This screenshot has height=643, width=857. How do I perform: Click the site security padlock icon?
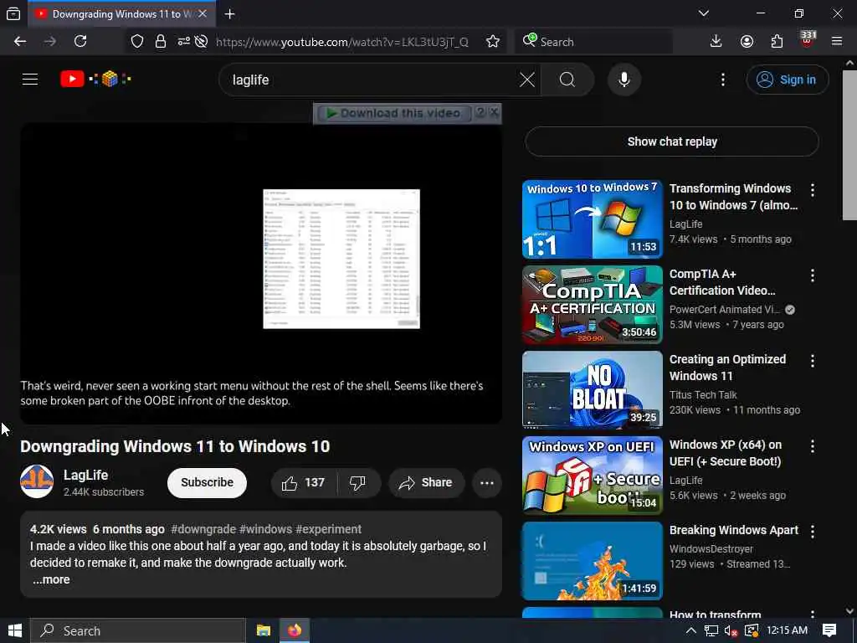(160, 42)
